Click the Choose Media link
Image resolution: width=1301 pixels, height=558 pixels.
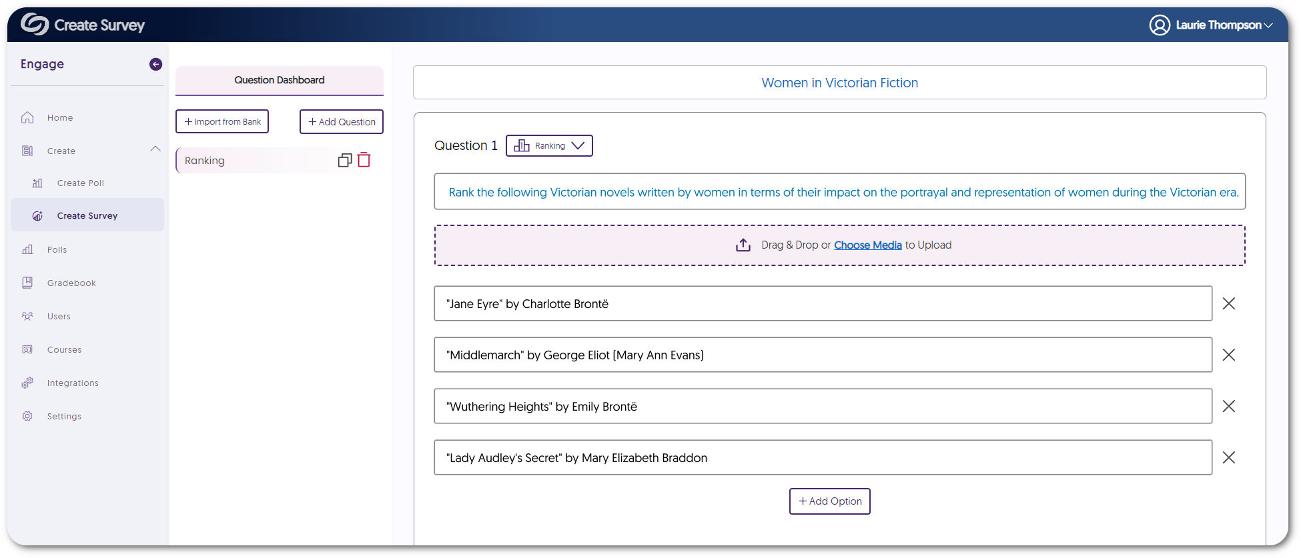click(867, 245)
